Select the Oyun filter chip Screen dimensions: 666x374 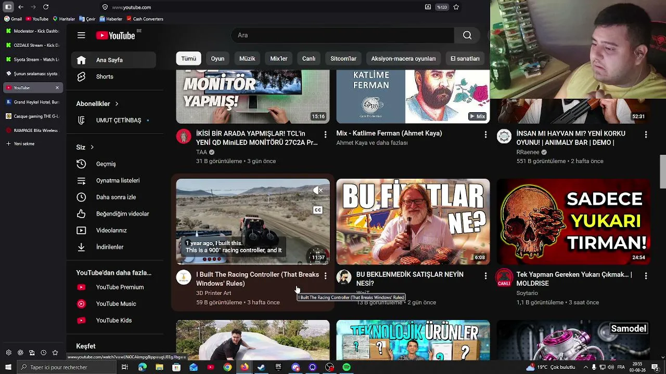[217, 59]
